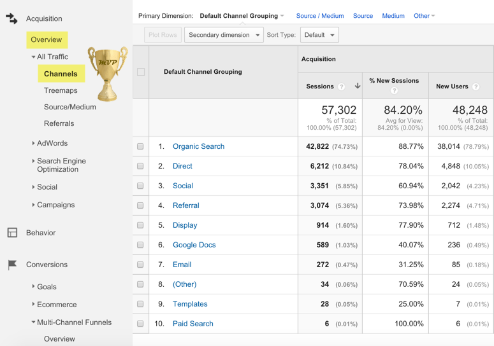Open the Referrals sidebar report

click(x=59, y=123)
